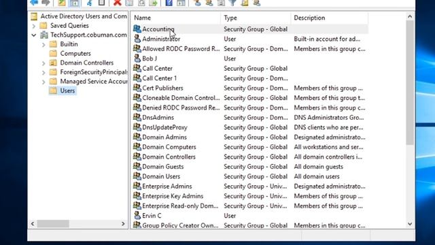Click vertical scrollbar down arrow
Screen dimensions: 435x245
coord(410,224)
